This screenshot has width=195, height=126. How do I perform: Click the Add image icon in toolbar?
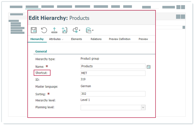click(64, 30)
